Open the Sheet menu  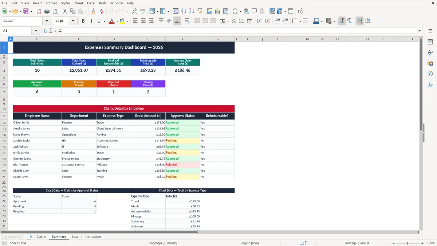(x=79, y=3)
